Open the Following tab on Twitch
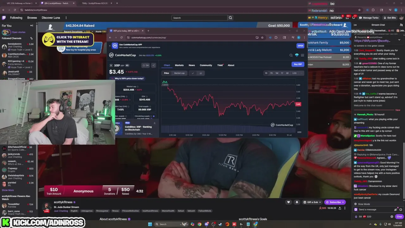Viewport: 405px width, 228px height. (x=16, y=18)
